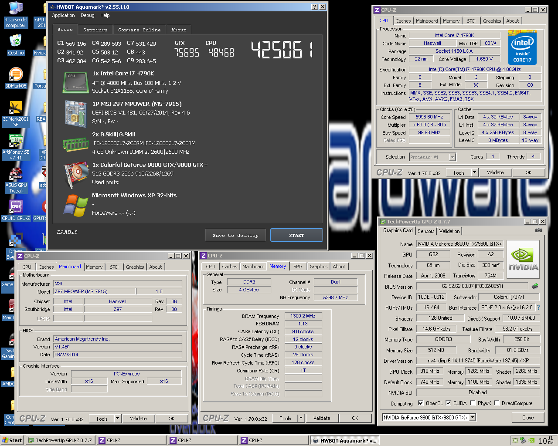The image size is (558, 446).
Task: Click the motherboard image in Aquamark
Action: (x=75, y=113)
